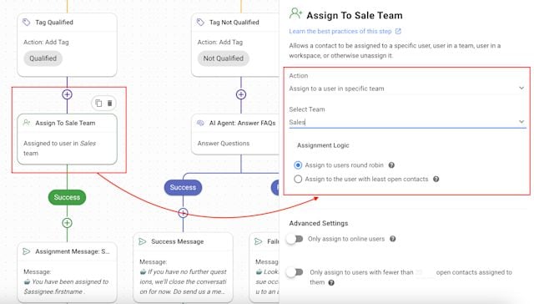Expand the Select Team dropdown arrow
This screenshot has width=534, height=304.
point(521,122)
